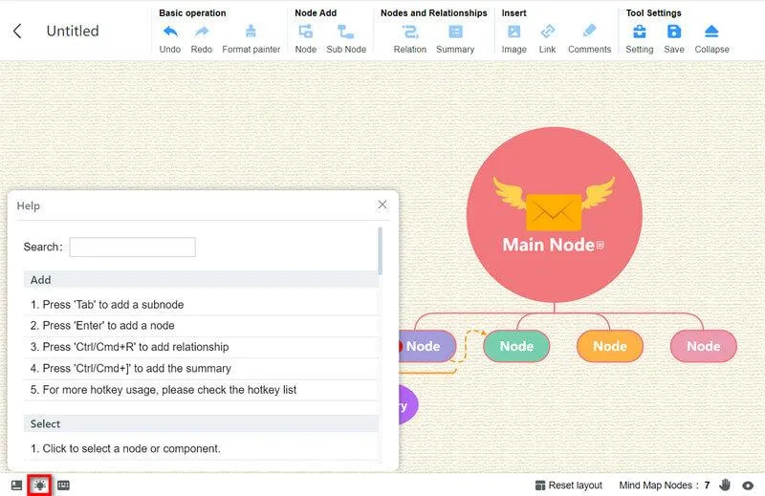Add Comments to the node
Screen dimensions: 765x496
[x=589, y=39]
